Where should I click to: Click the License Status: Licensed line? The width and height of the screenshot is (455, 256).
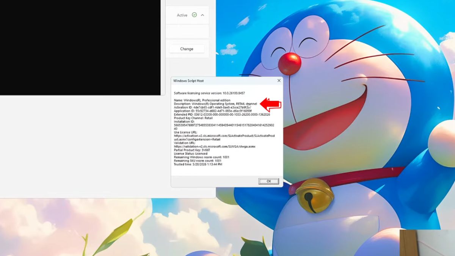coord(191,154)
